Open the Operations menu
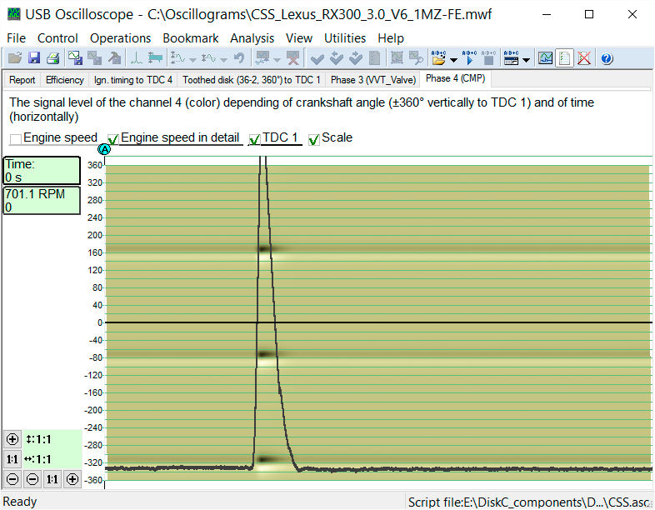The image size is (655, 510). [x=120, y=38]
